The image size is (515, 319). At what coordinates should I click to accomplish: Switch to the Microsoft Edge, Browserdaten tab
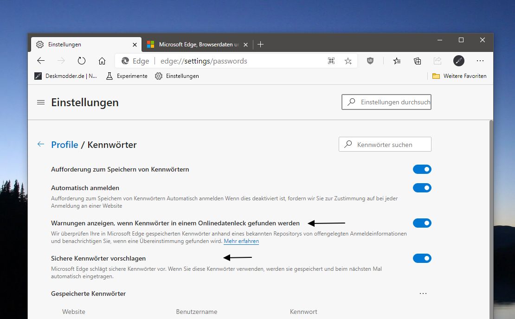(x=197, y=45)
